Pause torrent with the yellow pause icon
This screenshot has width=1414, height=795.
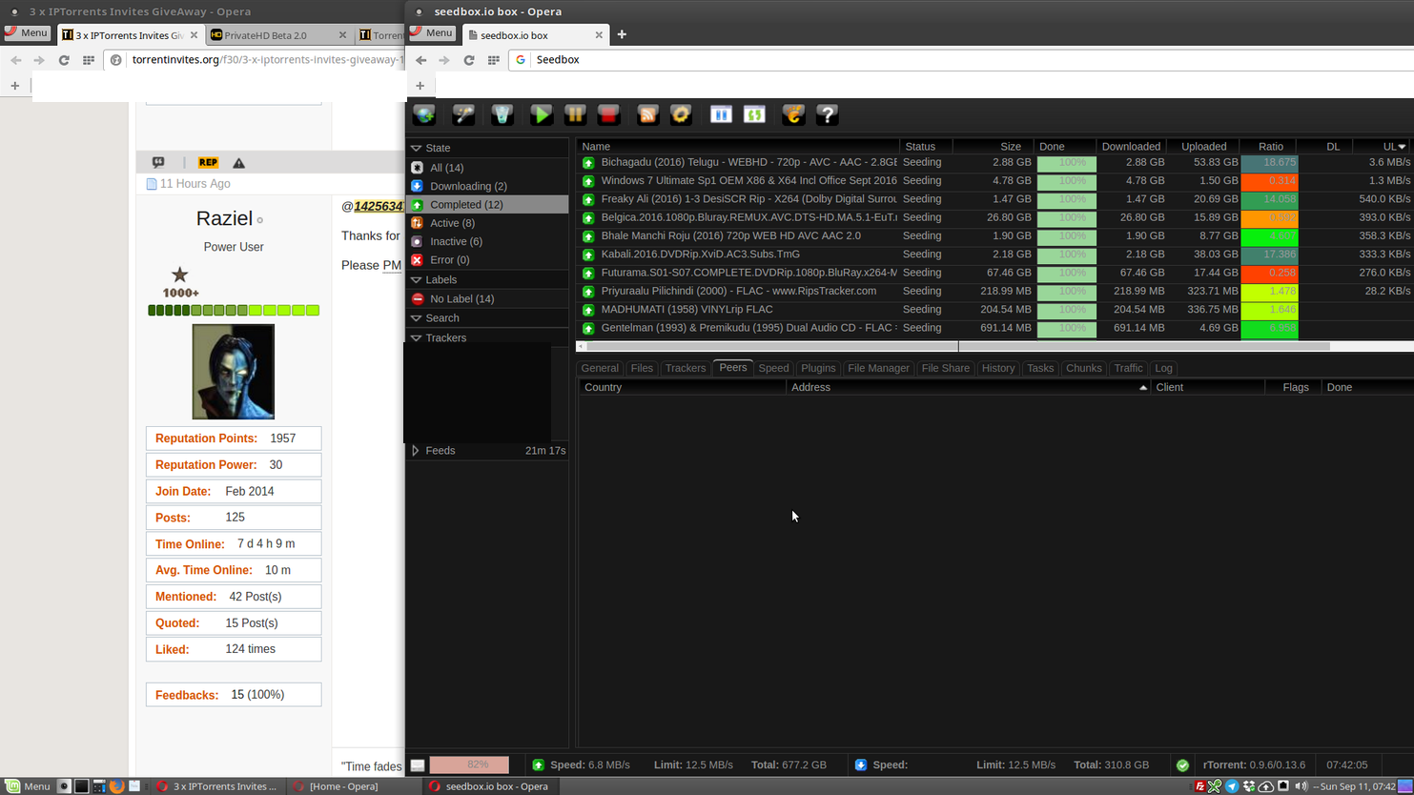pos(575,114)
